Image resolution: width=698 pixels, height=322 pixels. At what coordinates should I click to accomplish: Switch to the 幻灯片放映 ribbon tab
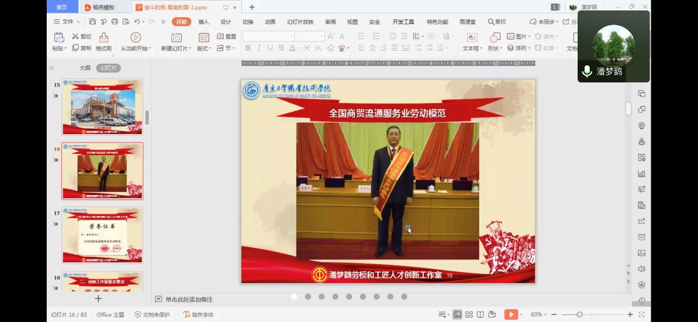(300, 22)
